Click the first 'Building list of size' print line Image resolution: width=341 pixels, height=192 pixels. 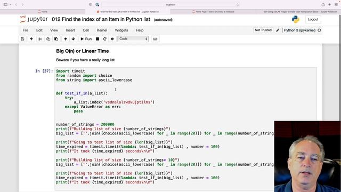[113, 129]
